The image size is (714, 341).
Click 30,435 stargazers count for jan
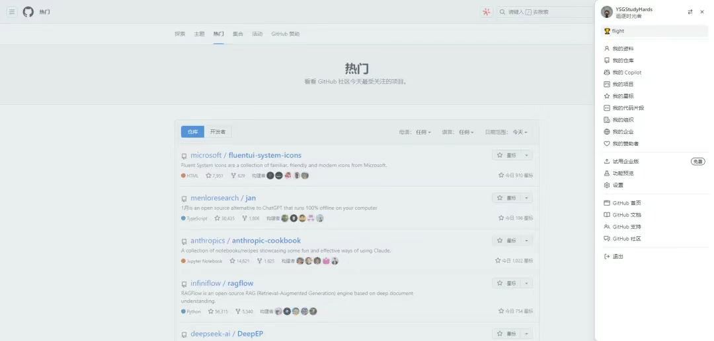click(225, 218)
